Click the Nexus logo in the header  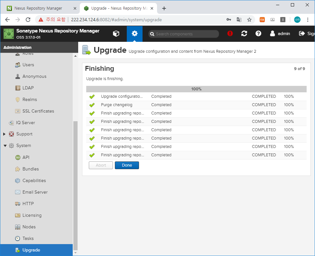tap(9, 33)
